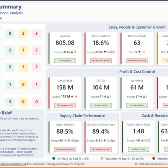Click the Budget 95.1% text in Order Fill Rate card

[x=59, y=141]
